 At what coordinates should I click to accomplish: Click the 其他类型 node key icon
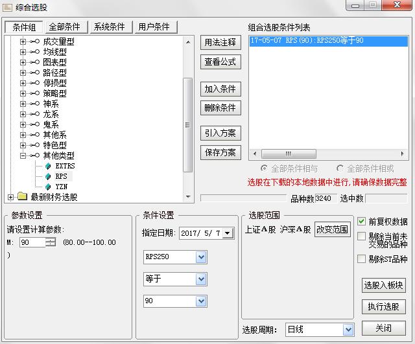34,155
